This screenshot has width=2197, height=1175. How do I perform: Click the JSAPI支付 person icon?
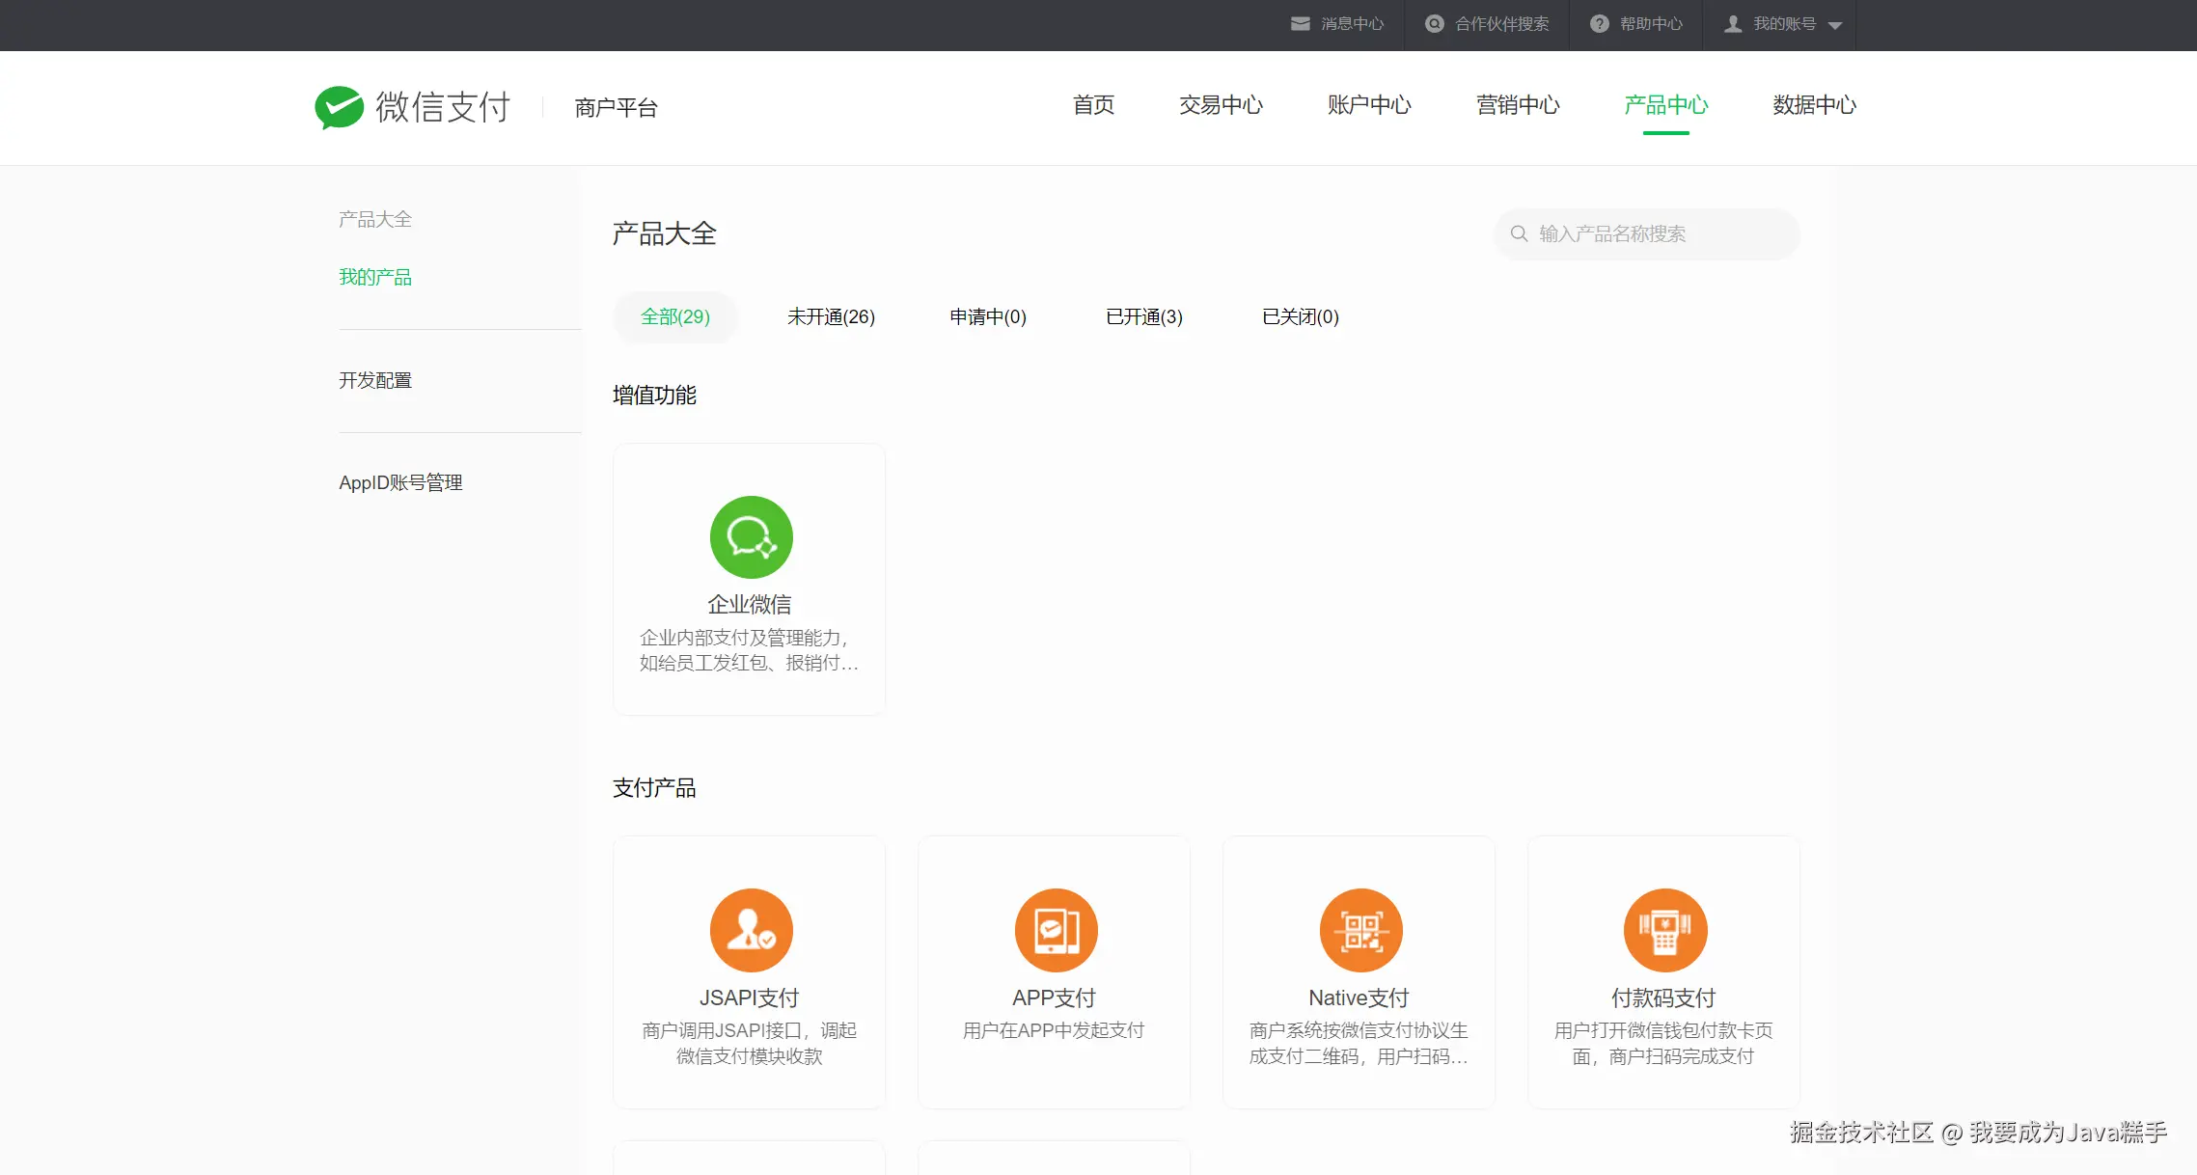[x=751, y=929]
